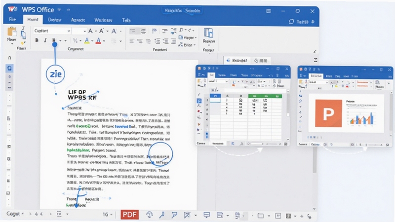
Task: Click the red PDF button in the status bar
Action: [x=130, y=215]
